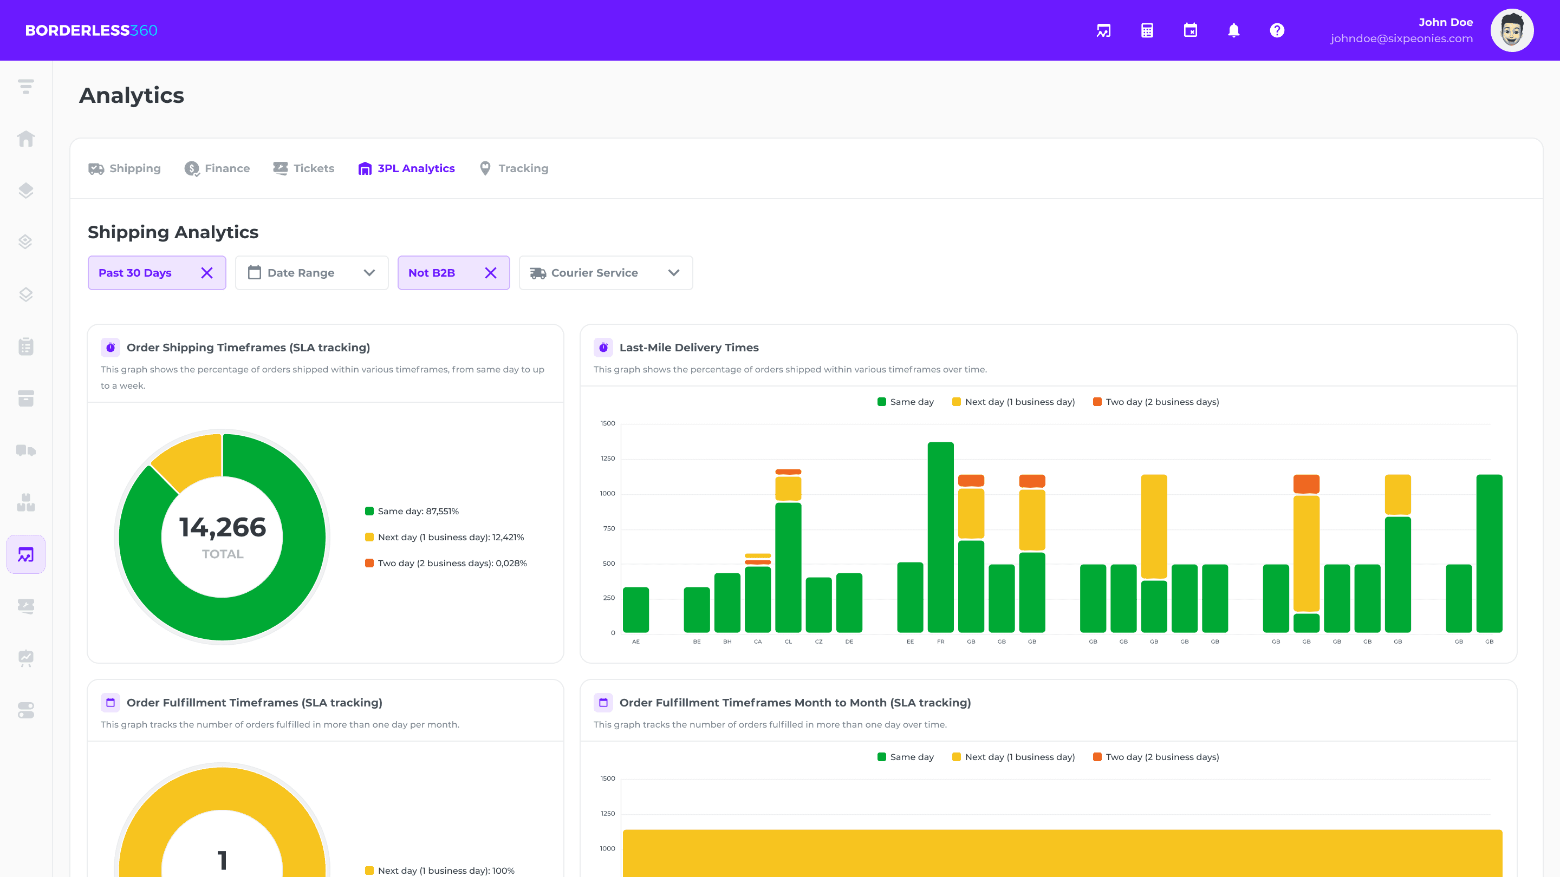1560x877 pixels.
Task: Open the help question mark icon
Action: [1277, 30]
